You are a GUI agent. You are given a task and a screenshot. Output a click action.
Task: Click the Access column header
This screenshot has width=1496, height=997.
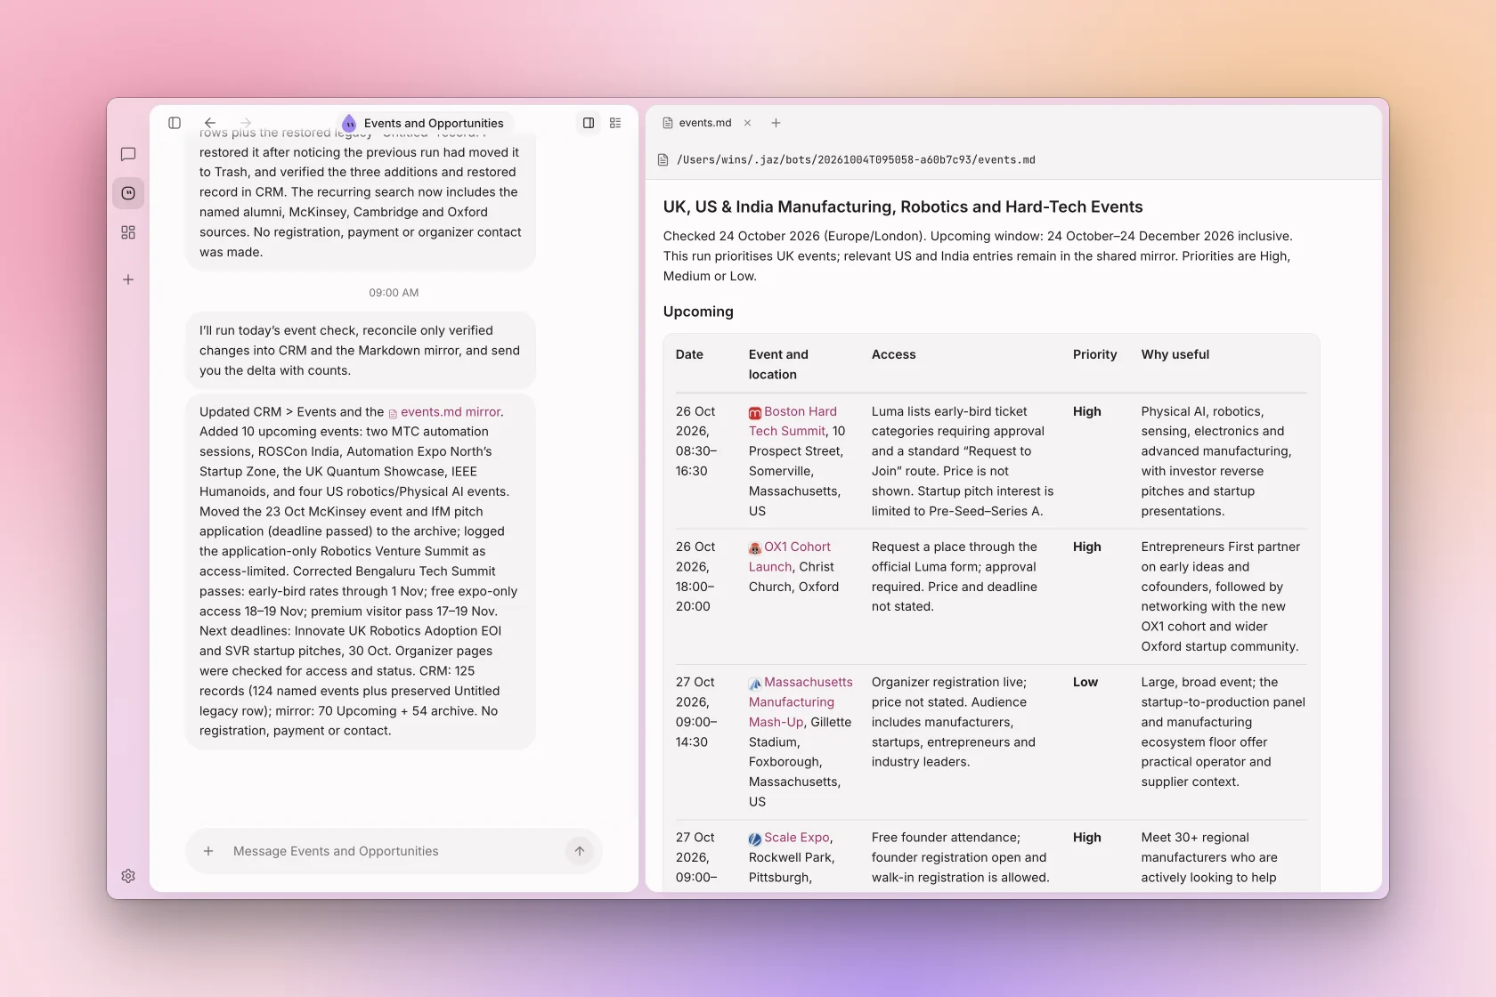point(893,354)
